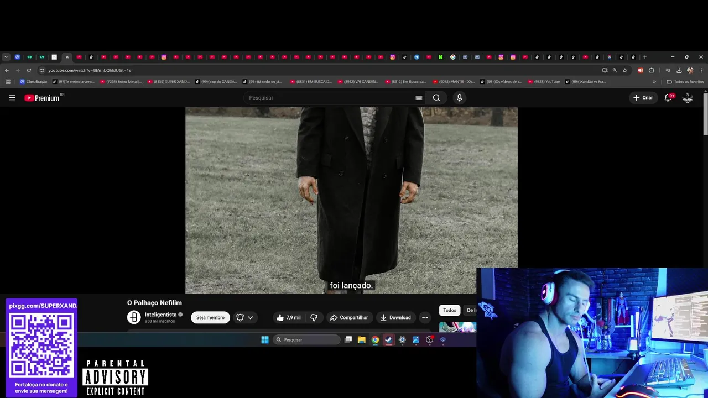This screenshot has height=398, width=708.
Task: Click the Compartilhar share button
Action: coord(348,317)
